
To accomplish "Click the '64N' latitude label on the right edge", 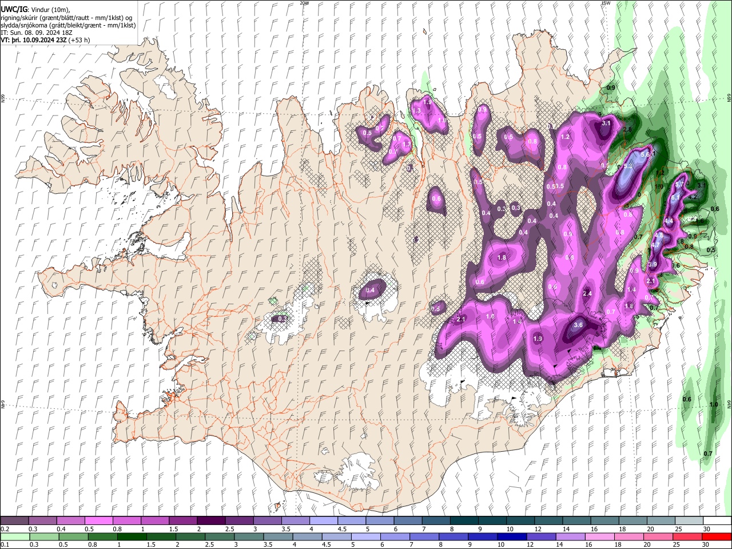I will [x=729, y=404].
